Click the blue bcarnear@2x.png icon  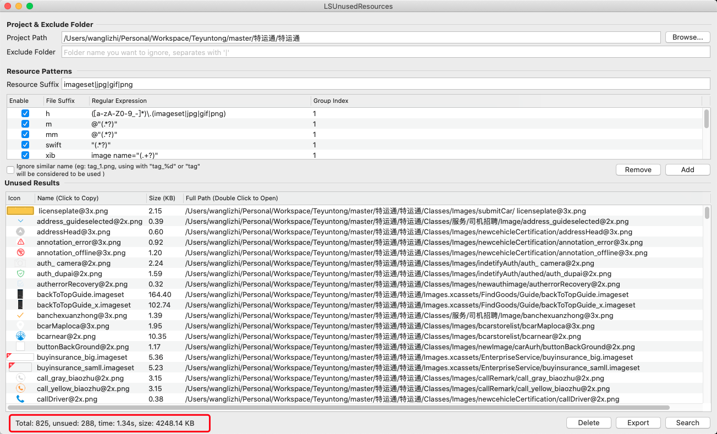pos(20,336)
